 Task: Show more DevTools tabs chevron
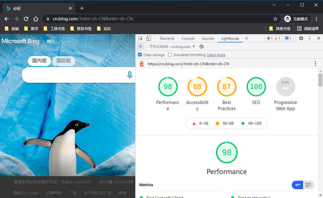(247, 38)
